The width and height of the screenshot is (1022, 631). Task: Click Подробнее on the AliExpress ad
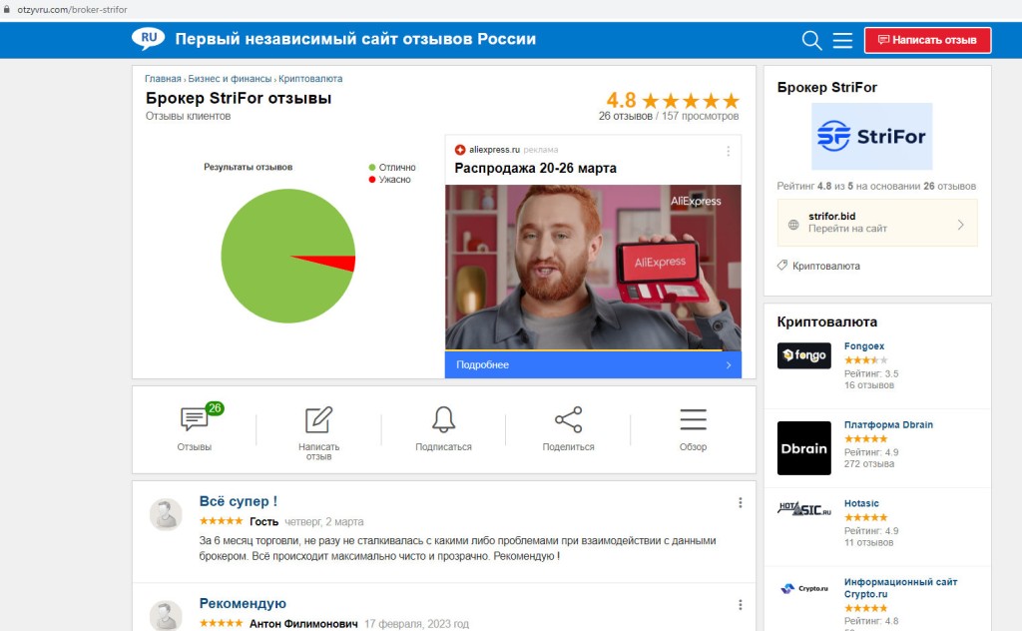pyautogui.click(x=593, y=364)
